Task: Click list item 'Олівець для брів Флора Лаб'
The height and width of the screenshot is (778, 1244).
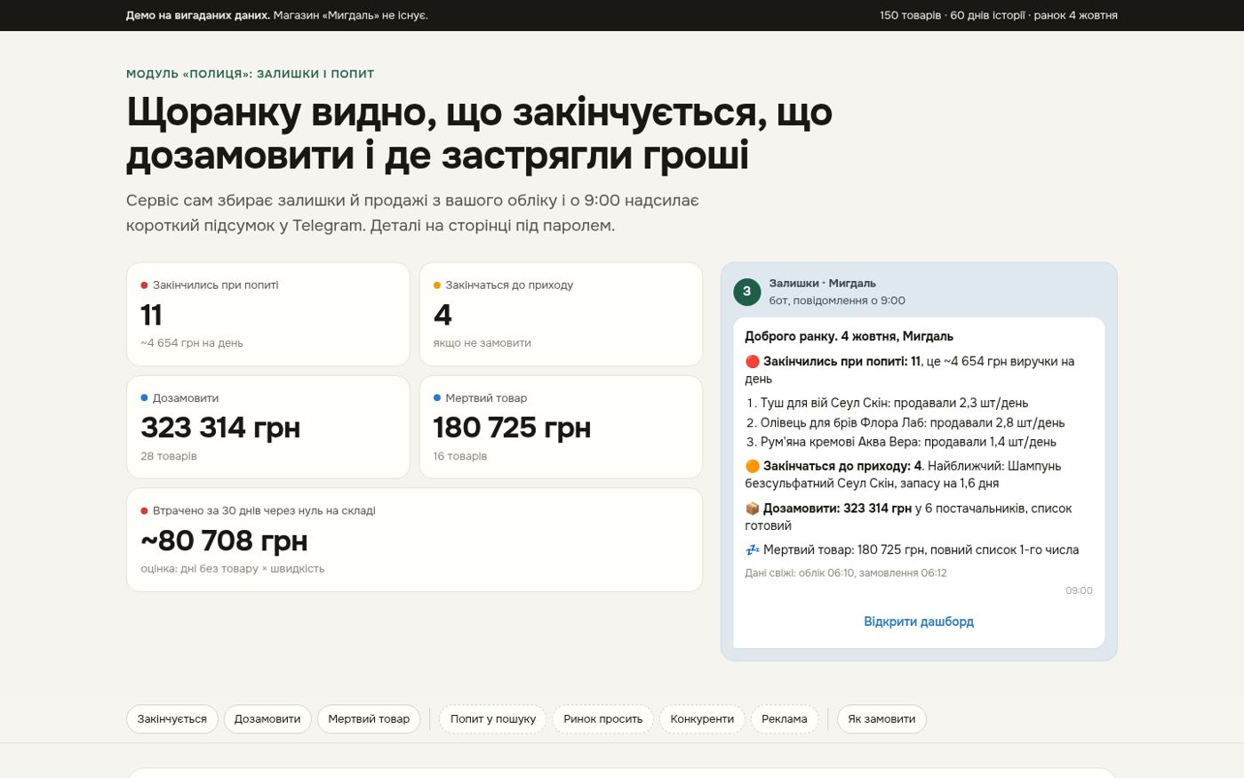Action: tap(913, 422)
